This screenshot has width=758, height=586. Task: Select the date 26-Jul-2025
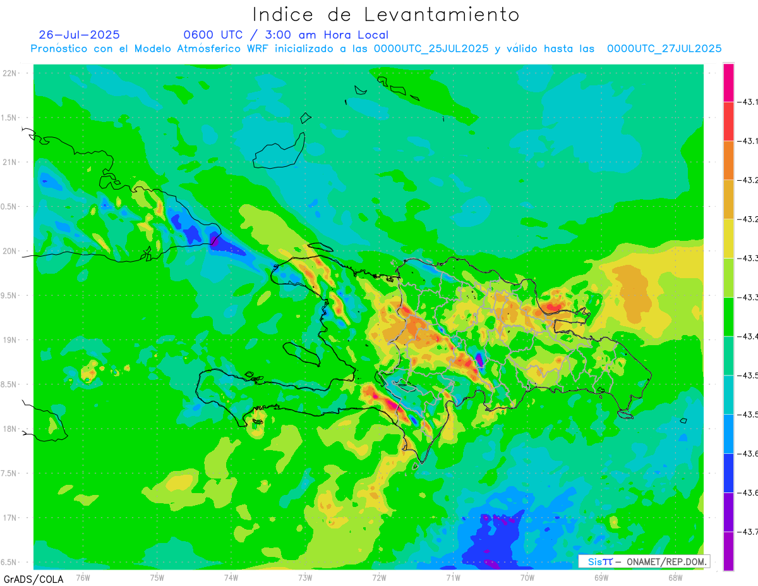[79, 35]
